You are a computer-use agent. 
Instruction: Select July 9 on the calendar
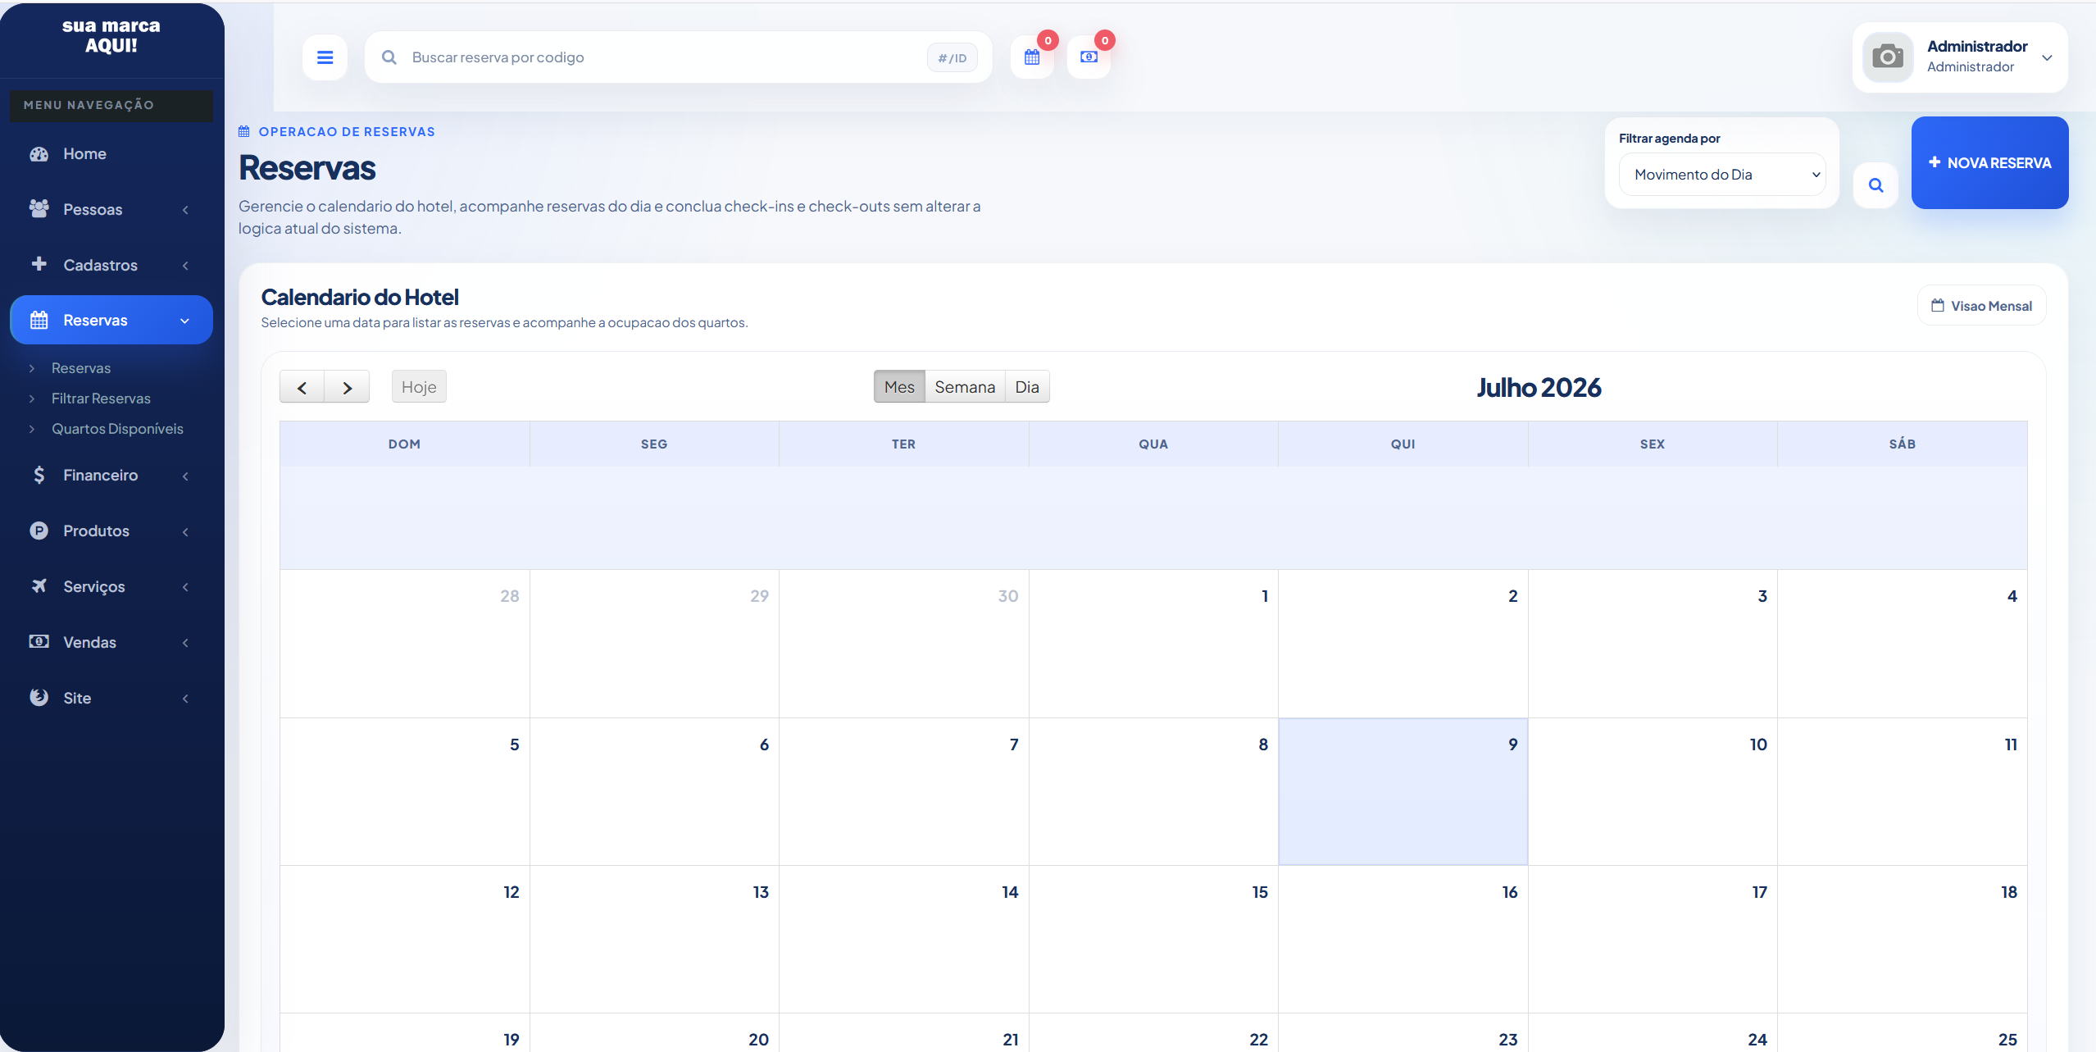point(1403,791)
